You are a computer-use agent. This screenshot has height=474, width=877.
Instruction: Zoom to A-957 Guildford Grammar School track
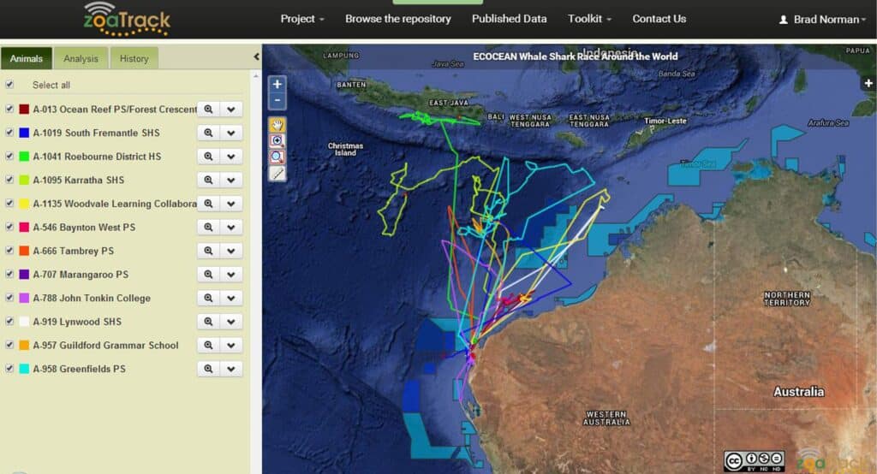[208, 345]
